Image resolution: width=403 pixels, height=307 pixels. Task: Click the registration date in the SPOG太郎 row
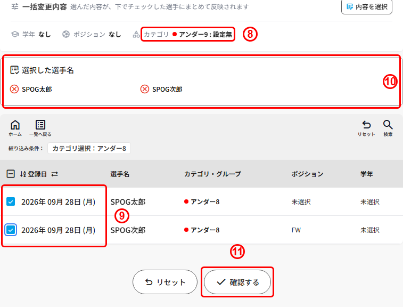point(59,202)
